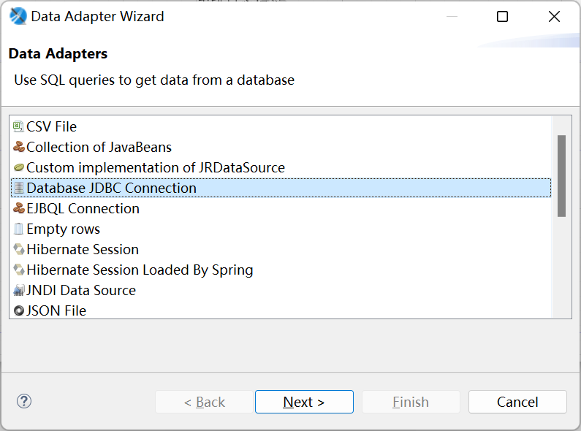Open help with the question mark icon
Viewport: 581px width, 431px height.
pos(24,401)
